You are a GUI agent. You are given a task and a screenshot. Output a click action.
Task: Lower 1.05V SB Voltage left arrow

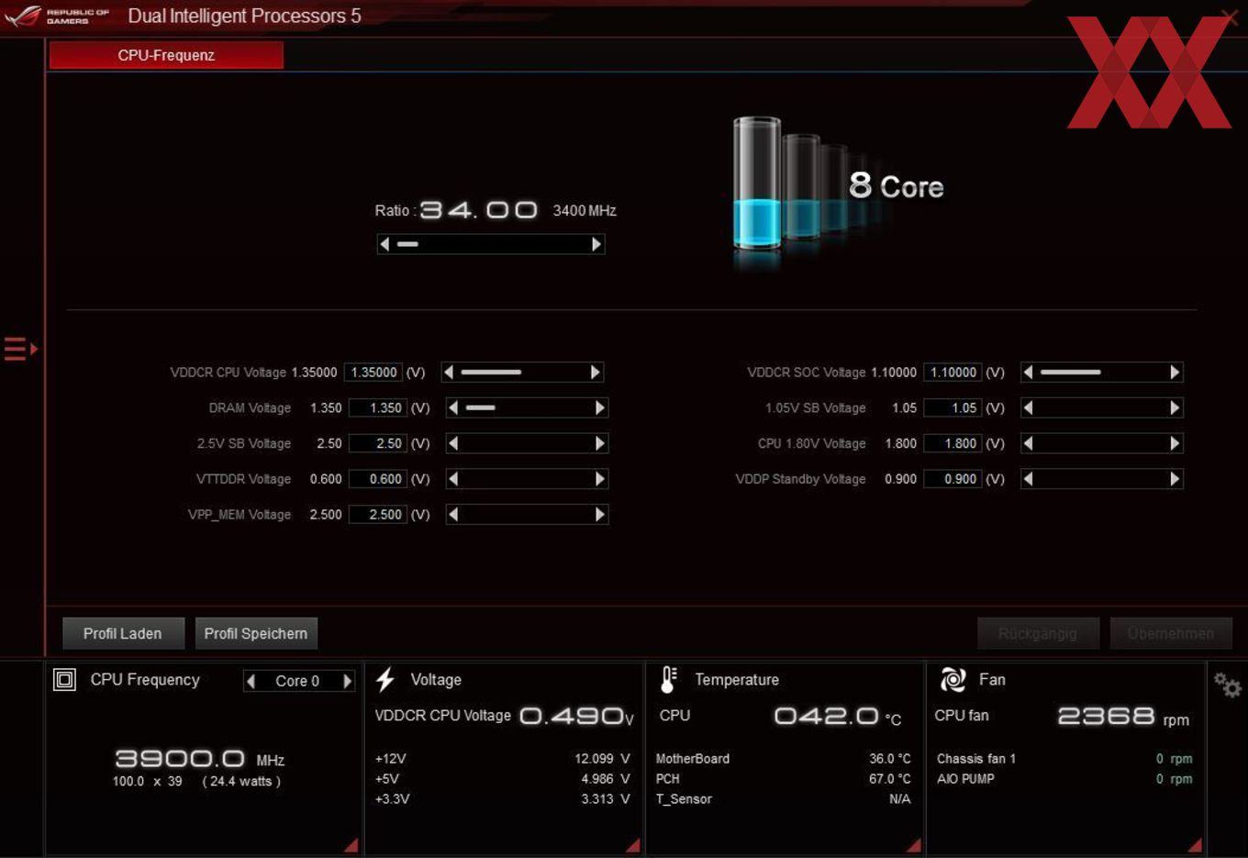coord(1029,408)
